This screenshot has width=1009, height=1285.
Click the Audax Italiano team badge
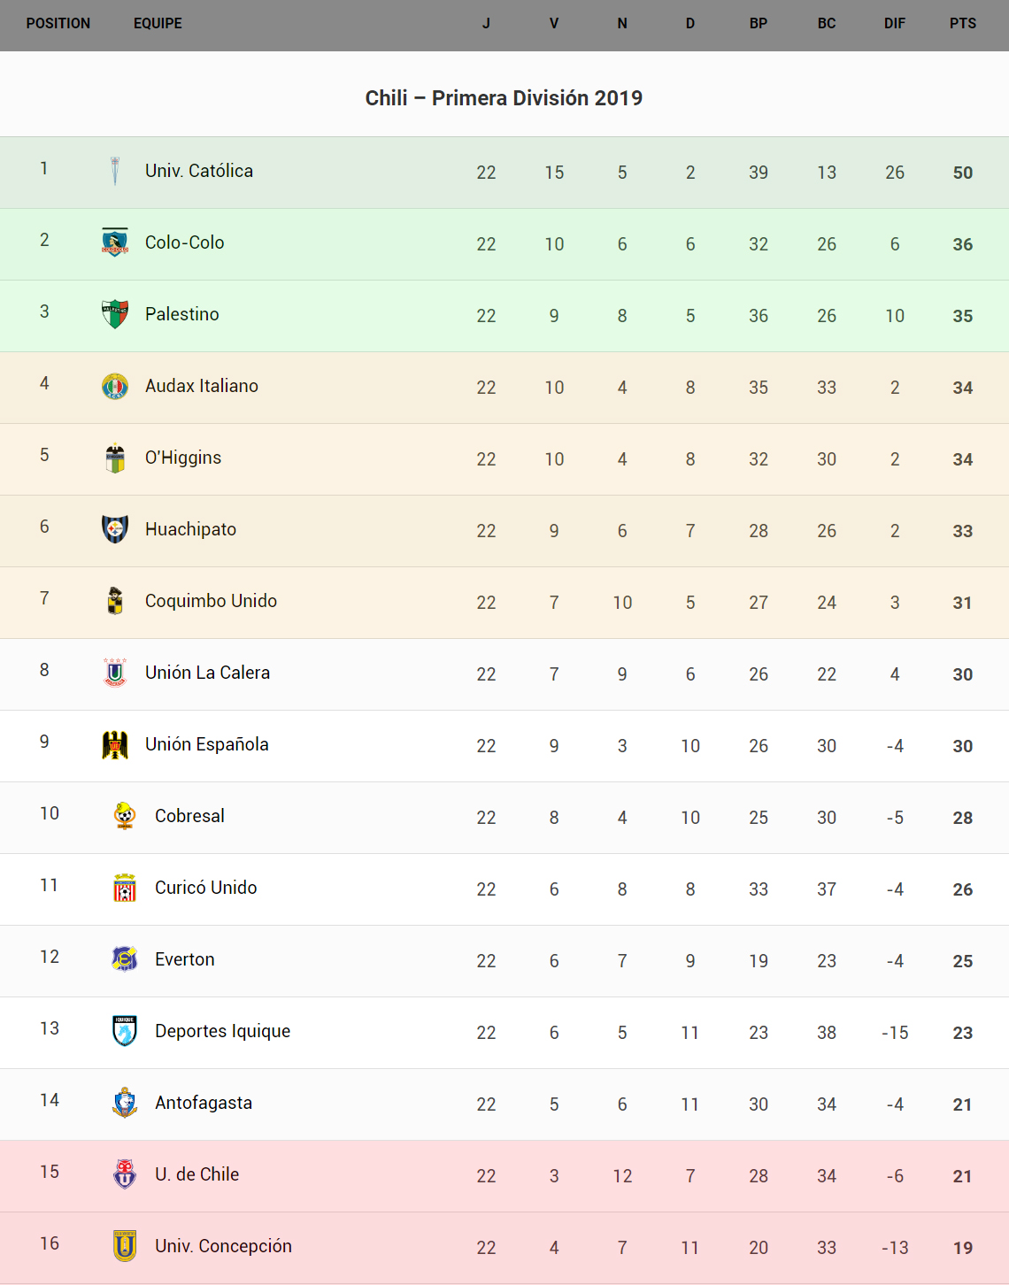coord(115,386)
